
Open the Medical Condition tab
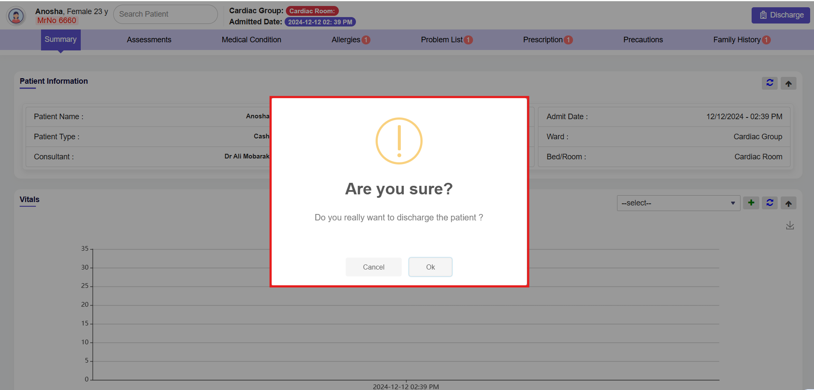pos(251,40)
